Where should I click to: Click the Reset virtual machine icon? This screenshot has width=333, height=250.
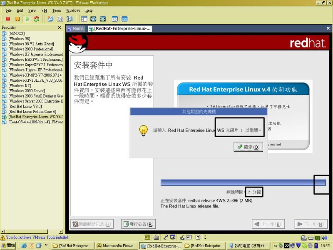(x=37, y=19)
